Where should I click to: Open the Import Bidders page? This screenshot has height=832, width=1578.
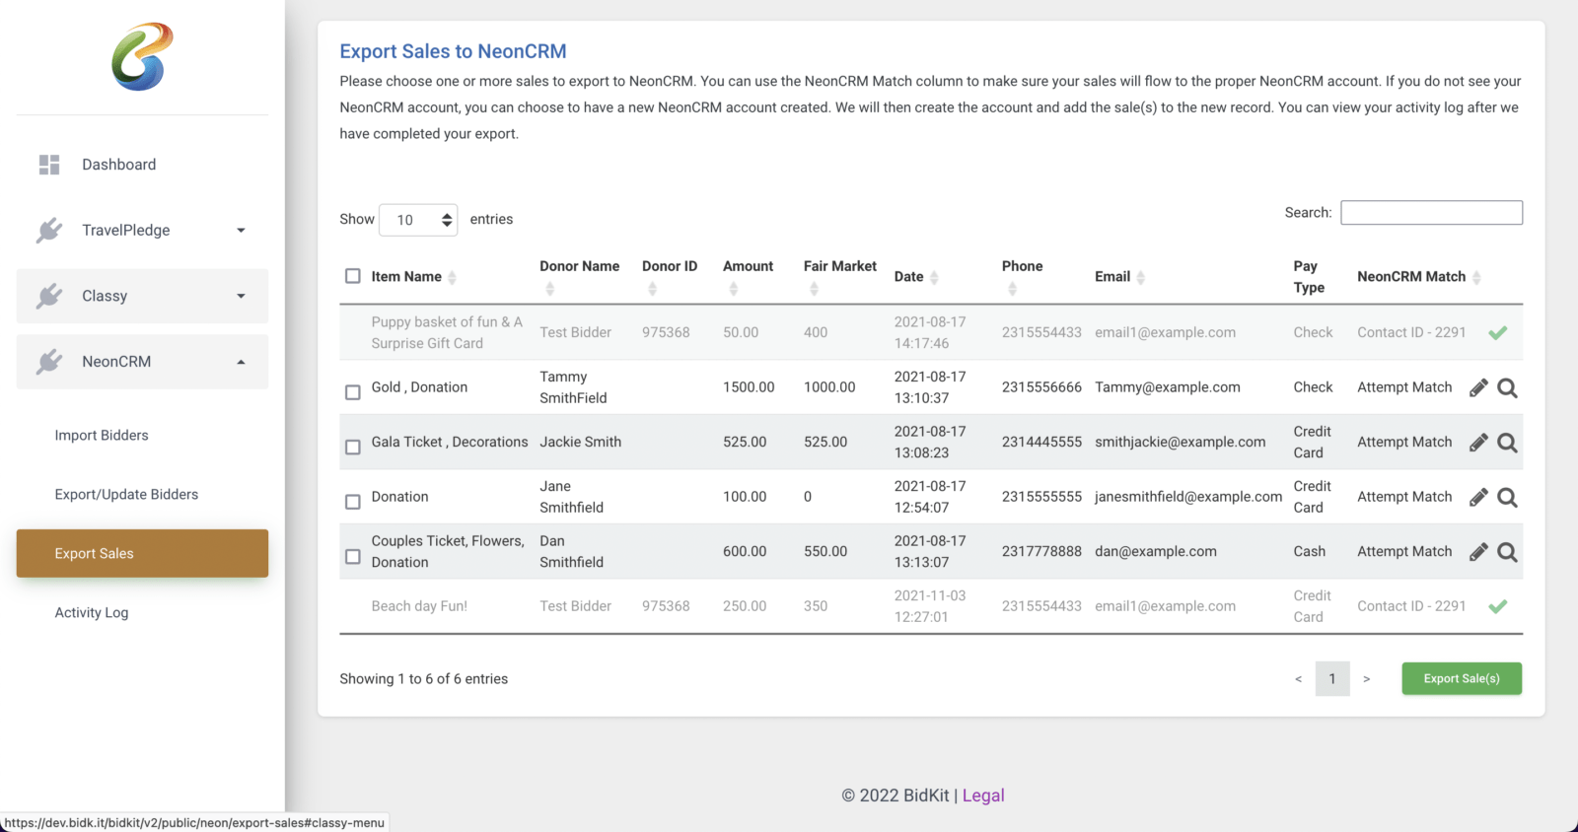[x=102, y=436]
